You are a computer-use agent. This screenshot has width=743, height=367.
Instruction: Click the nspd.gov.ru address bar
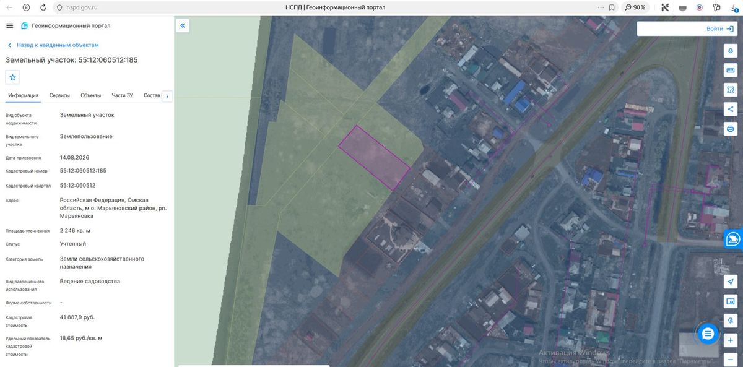tap(80, 7)
